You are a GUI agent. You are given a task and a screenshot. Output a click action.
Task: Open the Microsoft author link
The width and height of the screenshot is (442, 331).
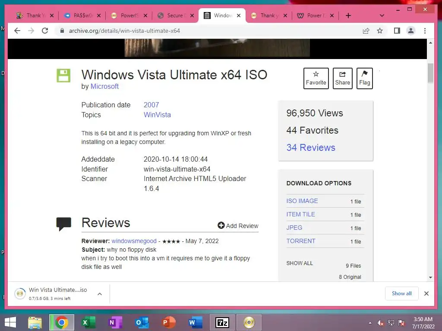click(x=104, y=86)
